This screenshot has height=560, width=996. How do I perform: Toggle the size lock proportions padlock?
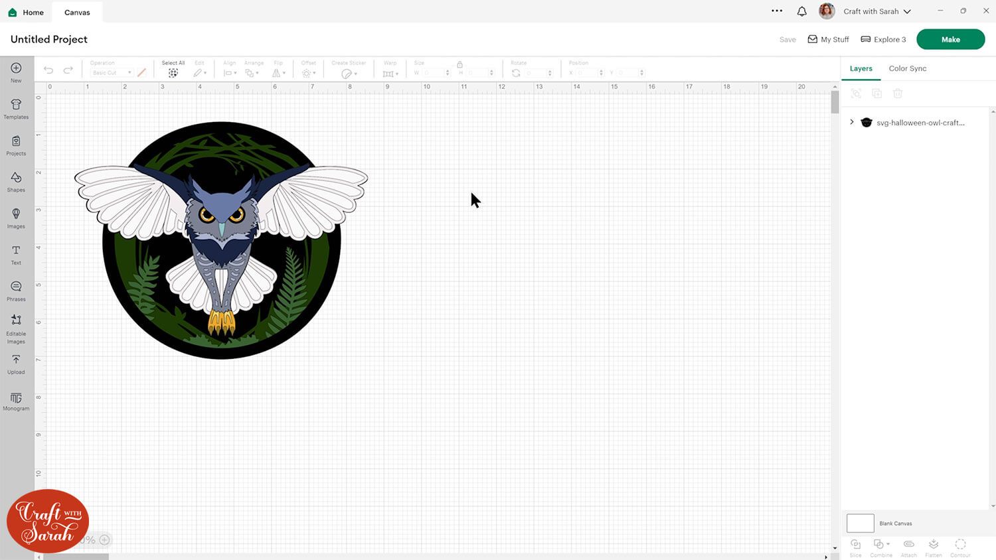pyautogui.click(x=459, y=64)
